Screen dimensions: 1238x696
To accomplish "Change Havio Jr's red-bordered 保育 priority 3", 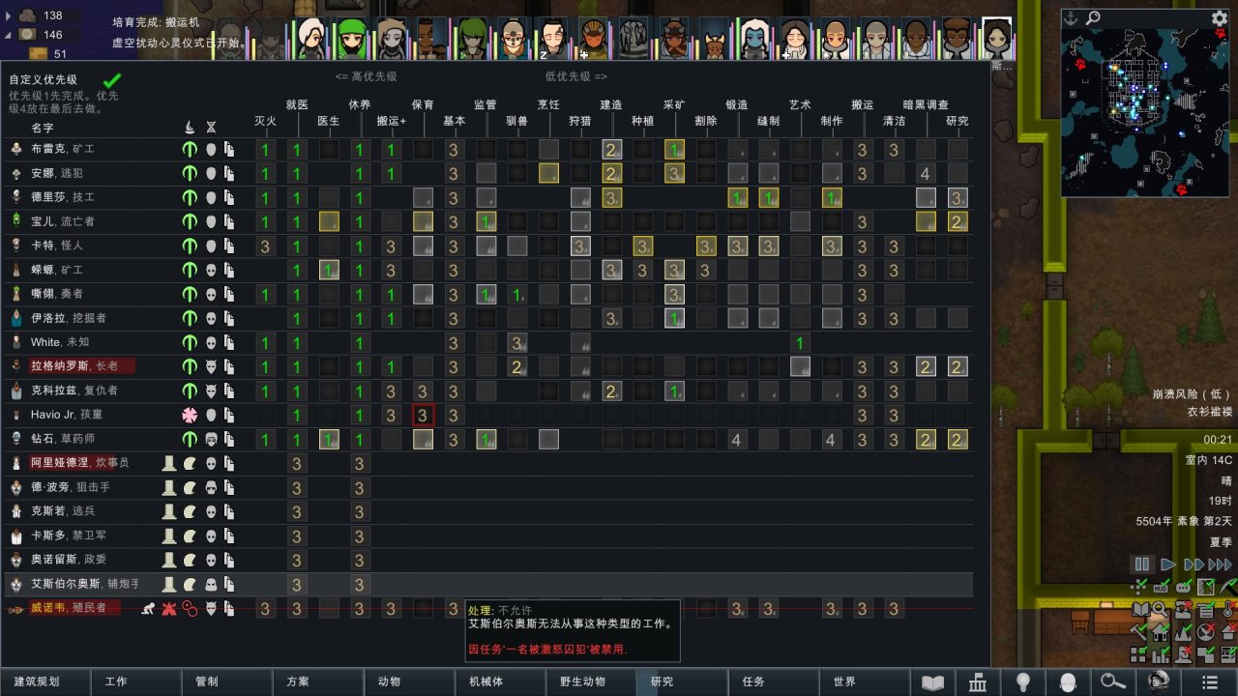I will (423, 416).
